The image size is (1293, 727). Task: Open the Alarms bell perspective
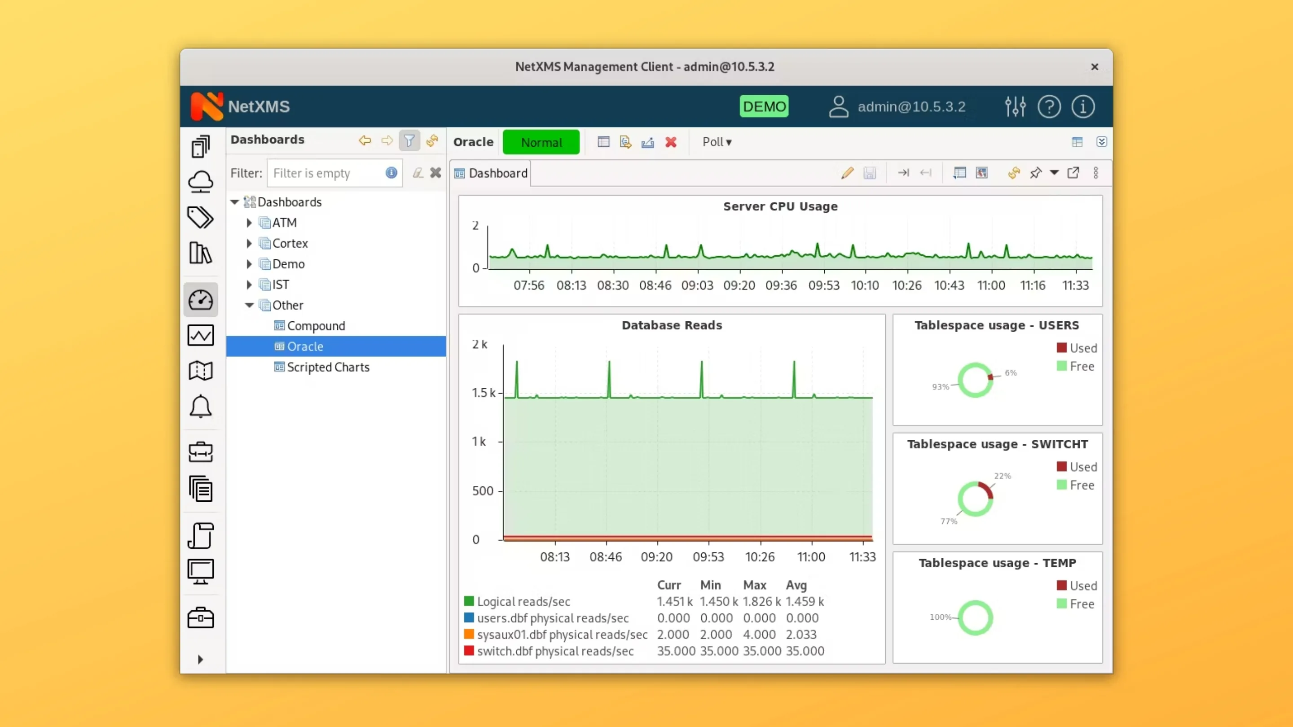pyautogui.click(x=201, y=407)
